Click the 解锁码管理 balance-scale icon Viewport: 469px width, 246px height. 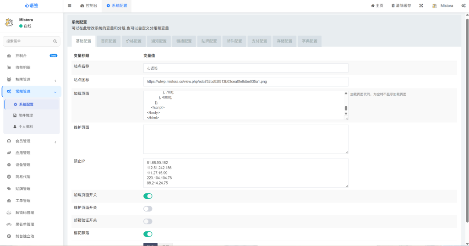point(9,213)
